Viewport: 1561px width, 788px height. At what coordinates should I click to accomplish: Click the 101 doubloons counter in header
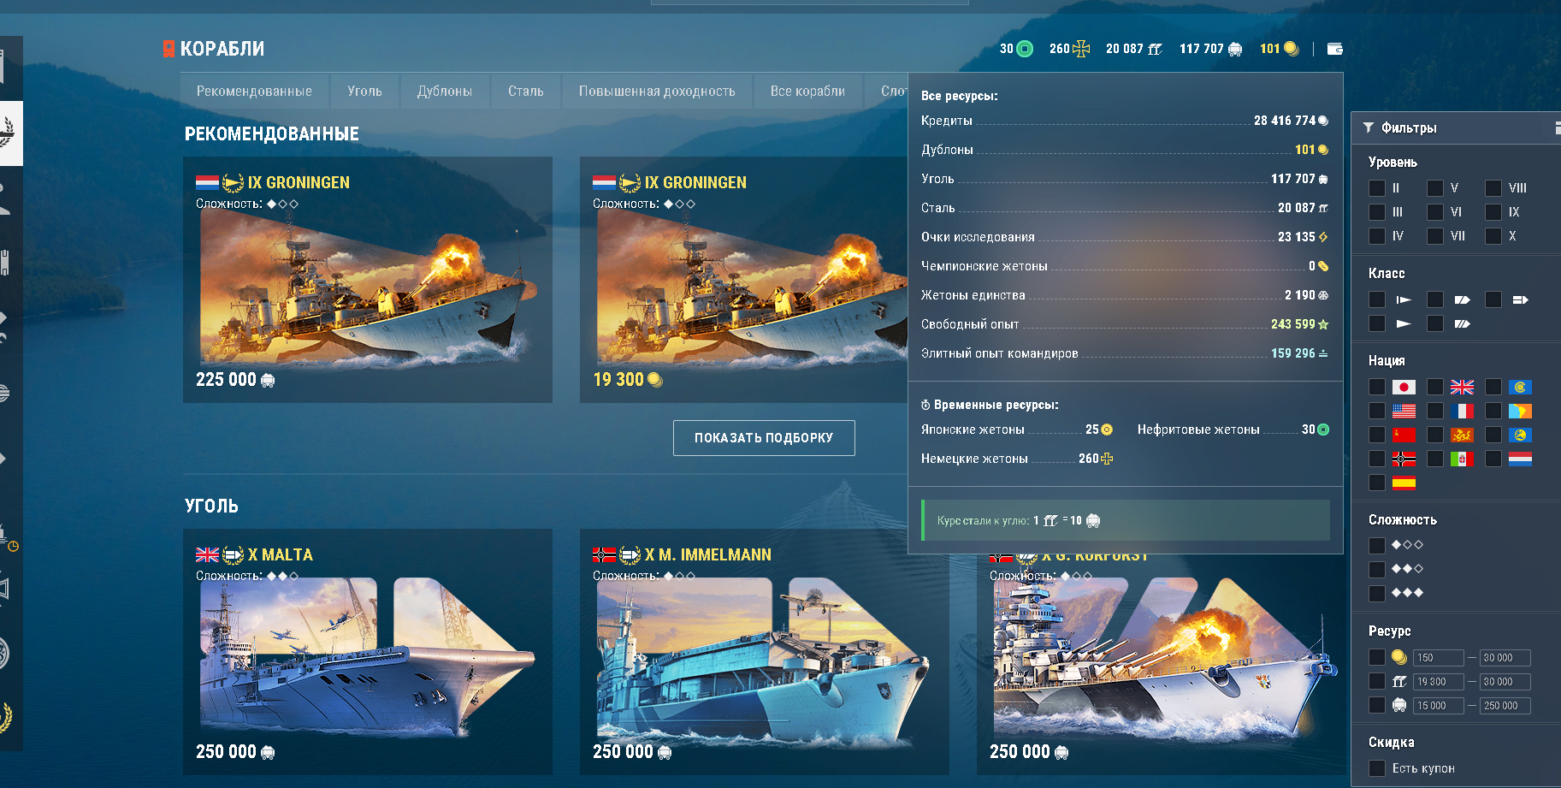click(x=1280, y=49)
